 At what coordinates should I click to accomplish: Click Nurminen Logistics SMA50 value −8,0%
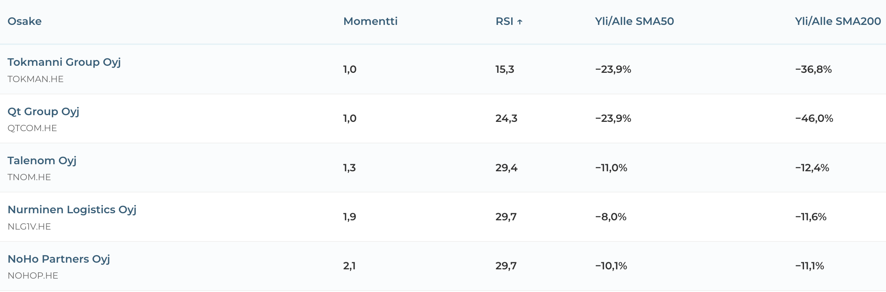point(611,217)
